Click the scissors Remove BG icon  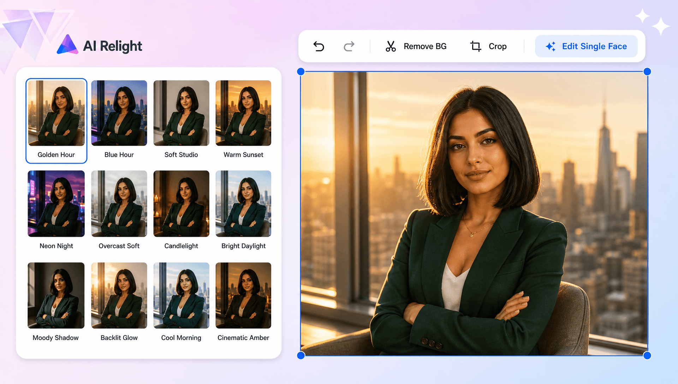391,46
